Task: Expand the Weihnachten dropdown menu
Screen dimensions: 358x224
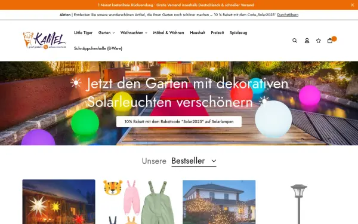Action: (x=134, y=33)
